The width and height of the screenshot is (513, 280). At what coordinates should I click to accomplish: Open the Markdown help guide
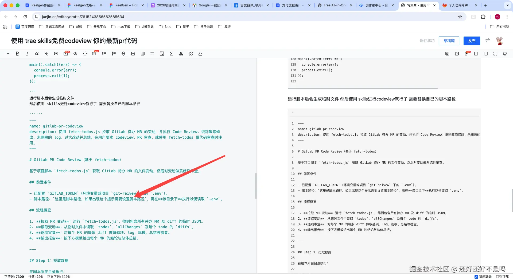point(457,54)
